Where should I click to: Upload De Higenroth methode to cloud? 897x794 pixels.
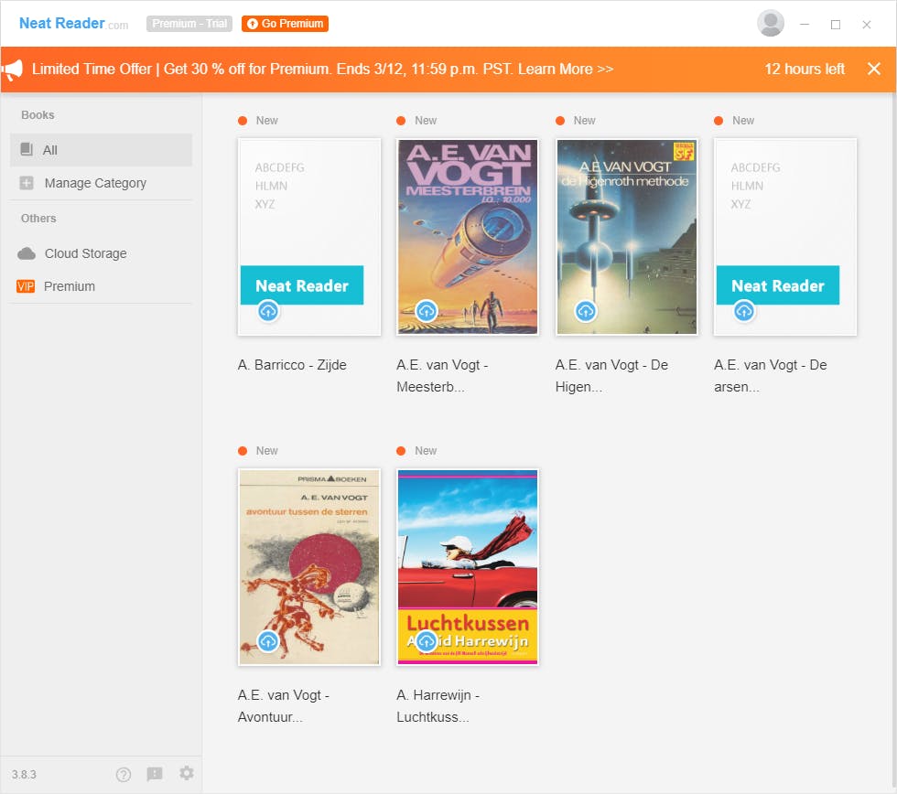(x=586, y=311)
